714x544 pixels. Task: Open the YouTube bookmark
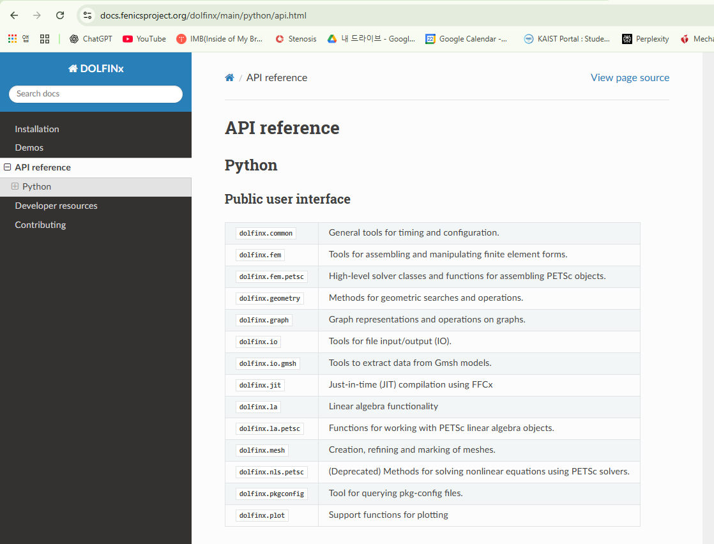pyautogui.click(x=144, y=39)
